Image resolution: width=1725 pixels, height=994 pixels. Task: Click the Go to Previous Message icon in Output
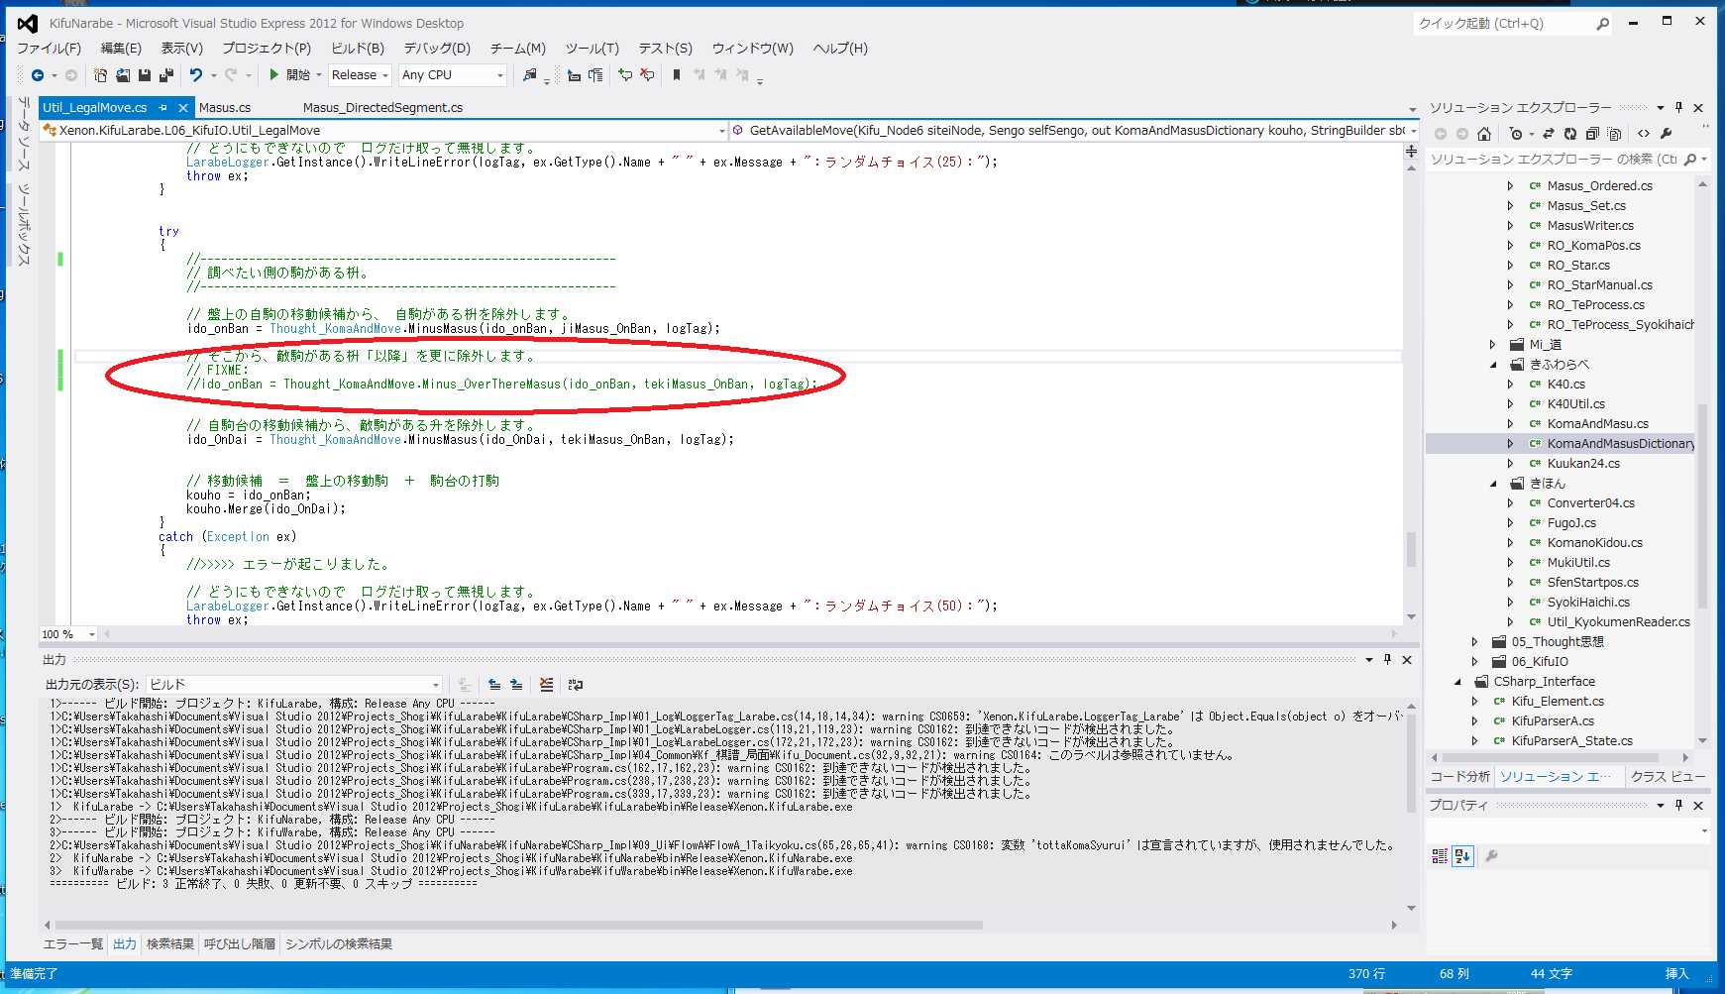(494, 685)
